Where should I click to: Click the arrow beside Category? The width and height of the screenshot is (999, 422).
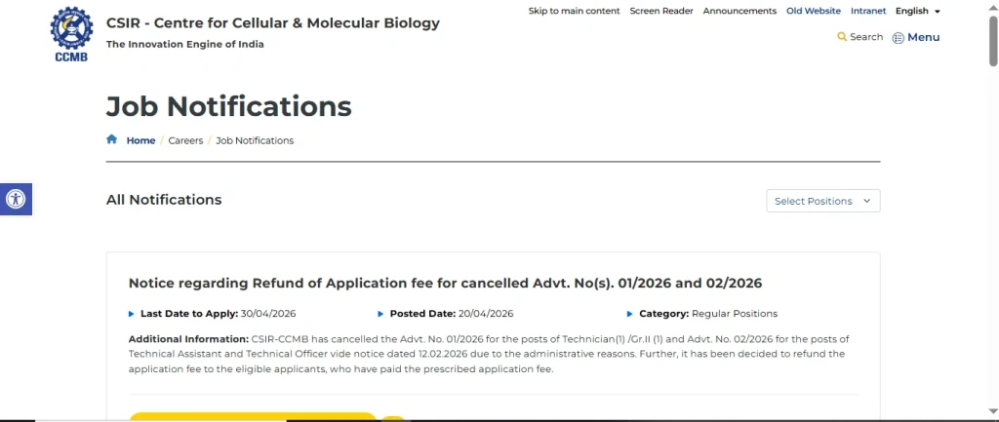click(630, 314)
